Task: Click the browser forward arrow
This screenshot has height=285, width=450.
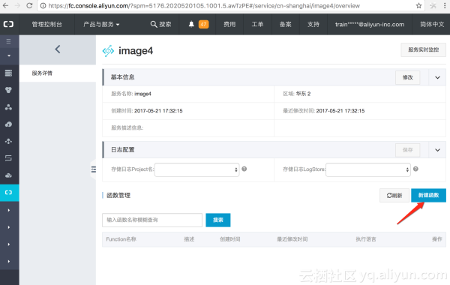Action: (x=17, y=5)
